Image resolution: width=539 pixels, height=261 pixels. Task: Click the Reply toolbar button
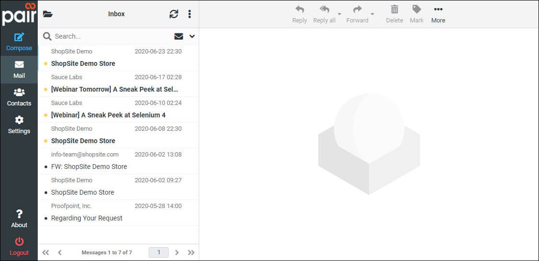pyautogui.click(x=300, y=14)
